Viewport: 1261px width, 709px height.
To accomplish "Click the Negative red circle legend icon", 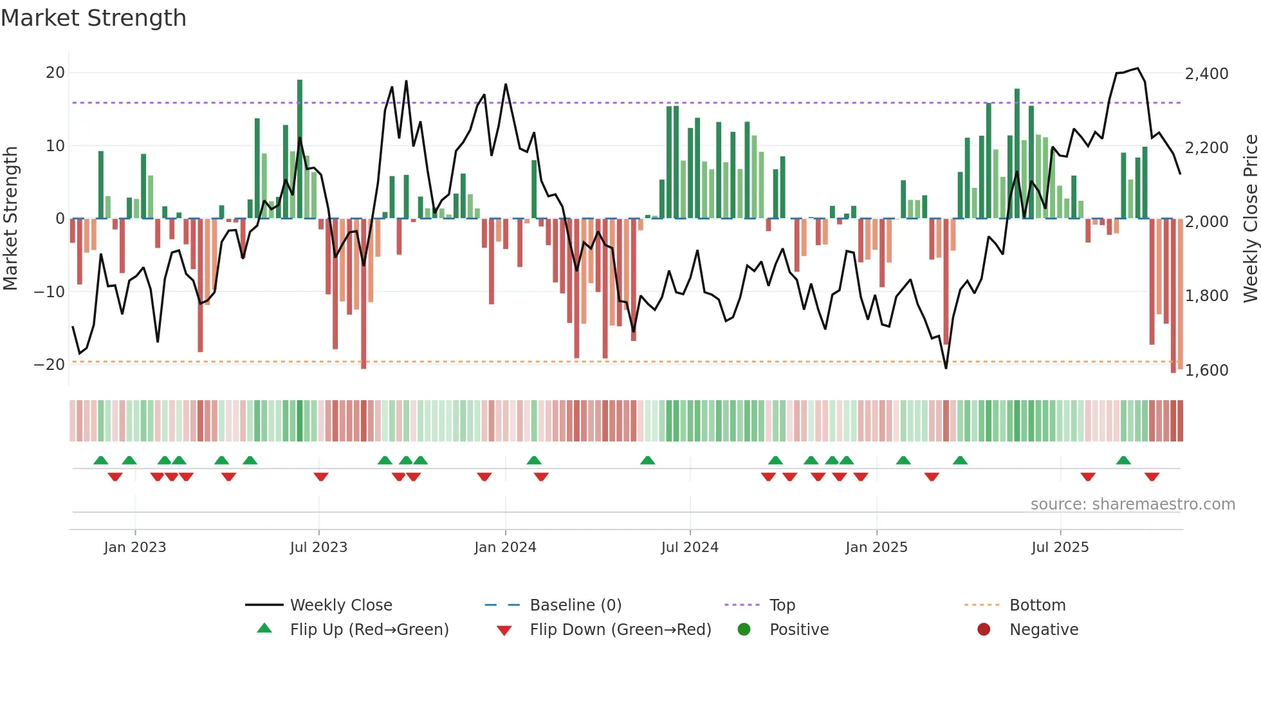I will (x=984, y=629).
